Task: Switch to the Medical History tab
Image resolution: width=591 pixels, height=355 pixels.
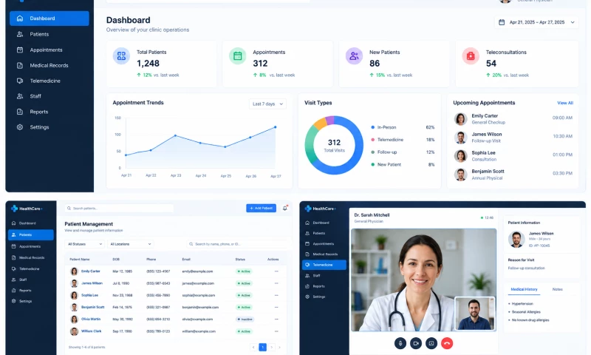Action: tap(524, 289)
